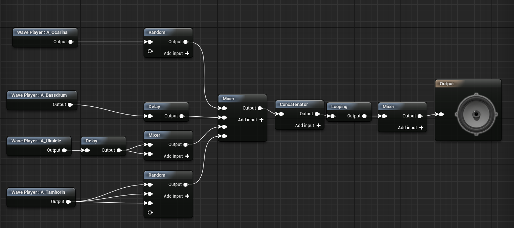This screenshot has height=228, width=514.
Task: Click the output pin of the Tamborin Random node
Action: (186, 184)
